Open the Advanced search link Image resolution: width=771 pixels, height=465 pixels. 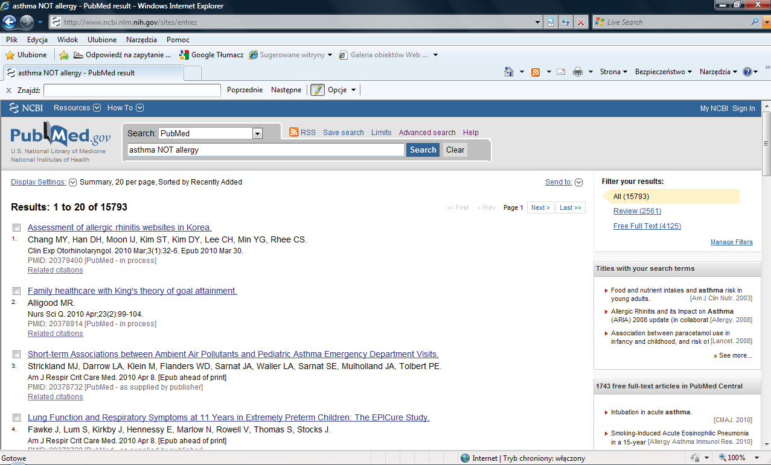coord(427,133)
